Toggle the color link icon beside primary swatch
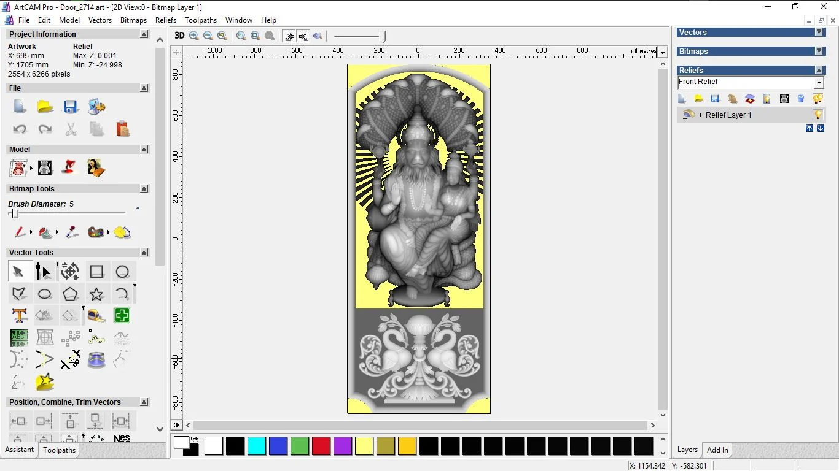 point(195,439)
